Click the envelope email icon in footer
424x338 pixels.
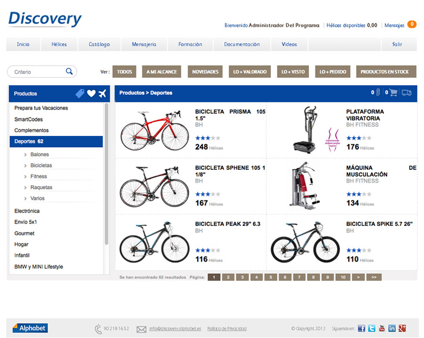pos(141,329)
